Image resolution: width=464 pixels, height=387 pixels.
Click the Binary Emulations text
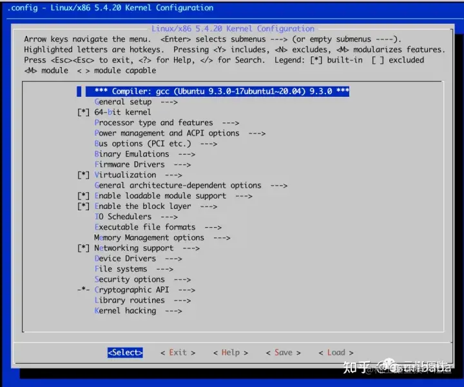131,154
